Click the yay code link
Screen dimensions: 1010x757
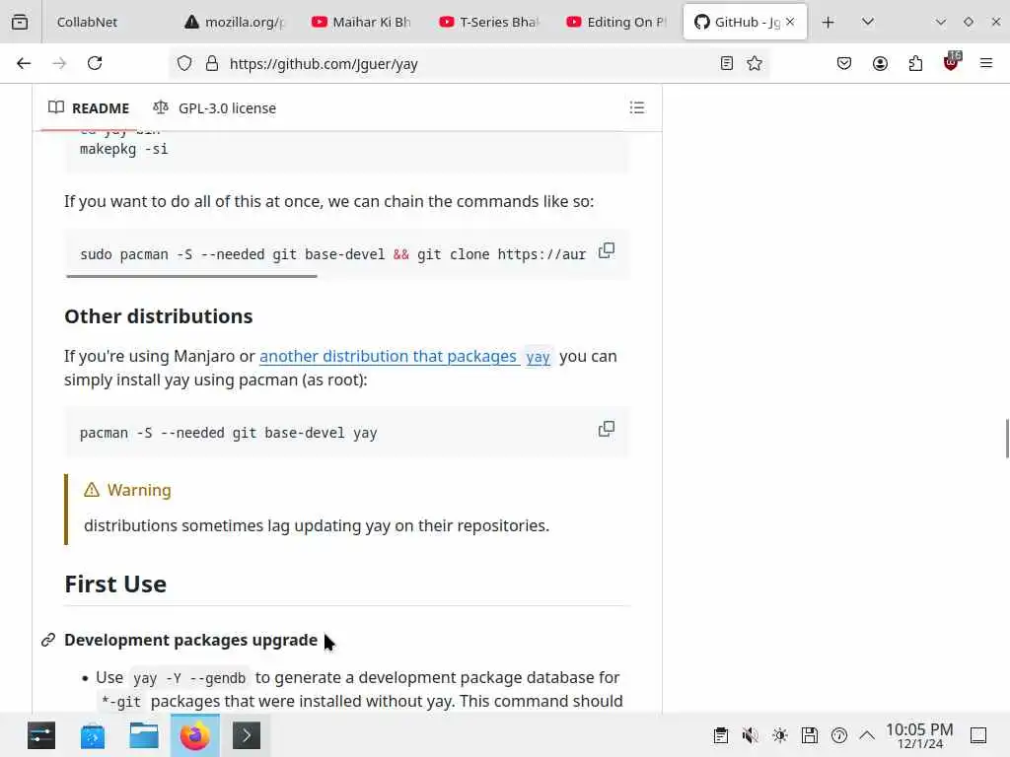(538, 357)
